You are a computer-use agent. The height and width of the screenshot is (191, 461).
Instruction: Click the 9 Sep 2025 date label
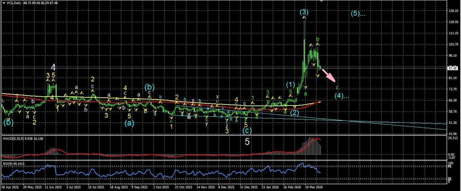click(139, 187)
